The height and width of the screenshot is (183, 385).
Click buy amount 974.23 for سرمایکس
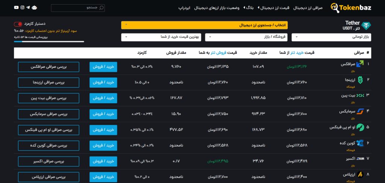click(258, 114)
